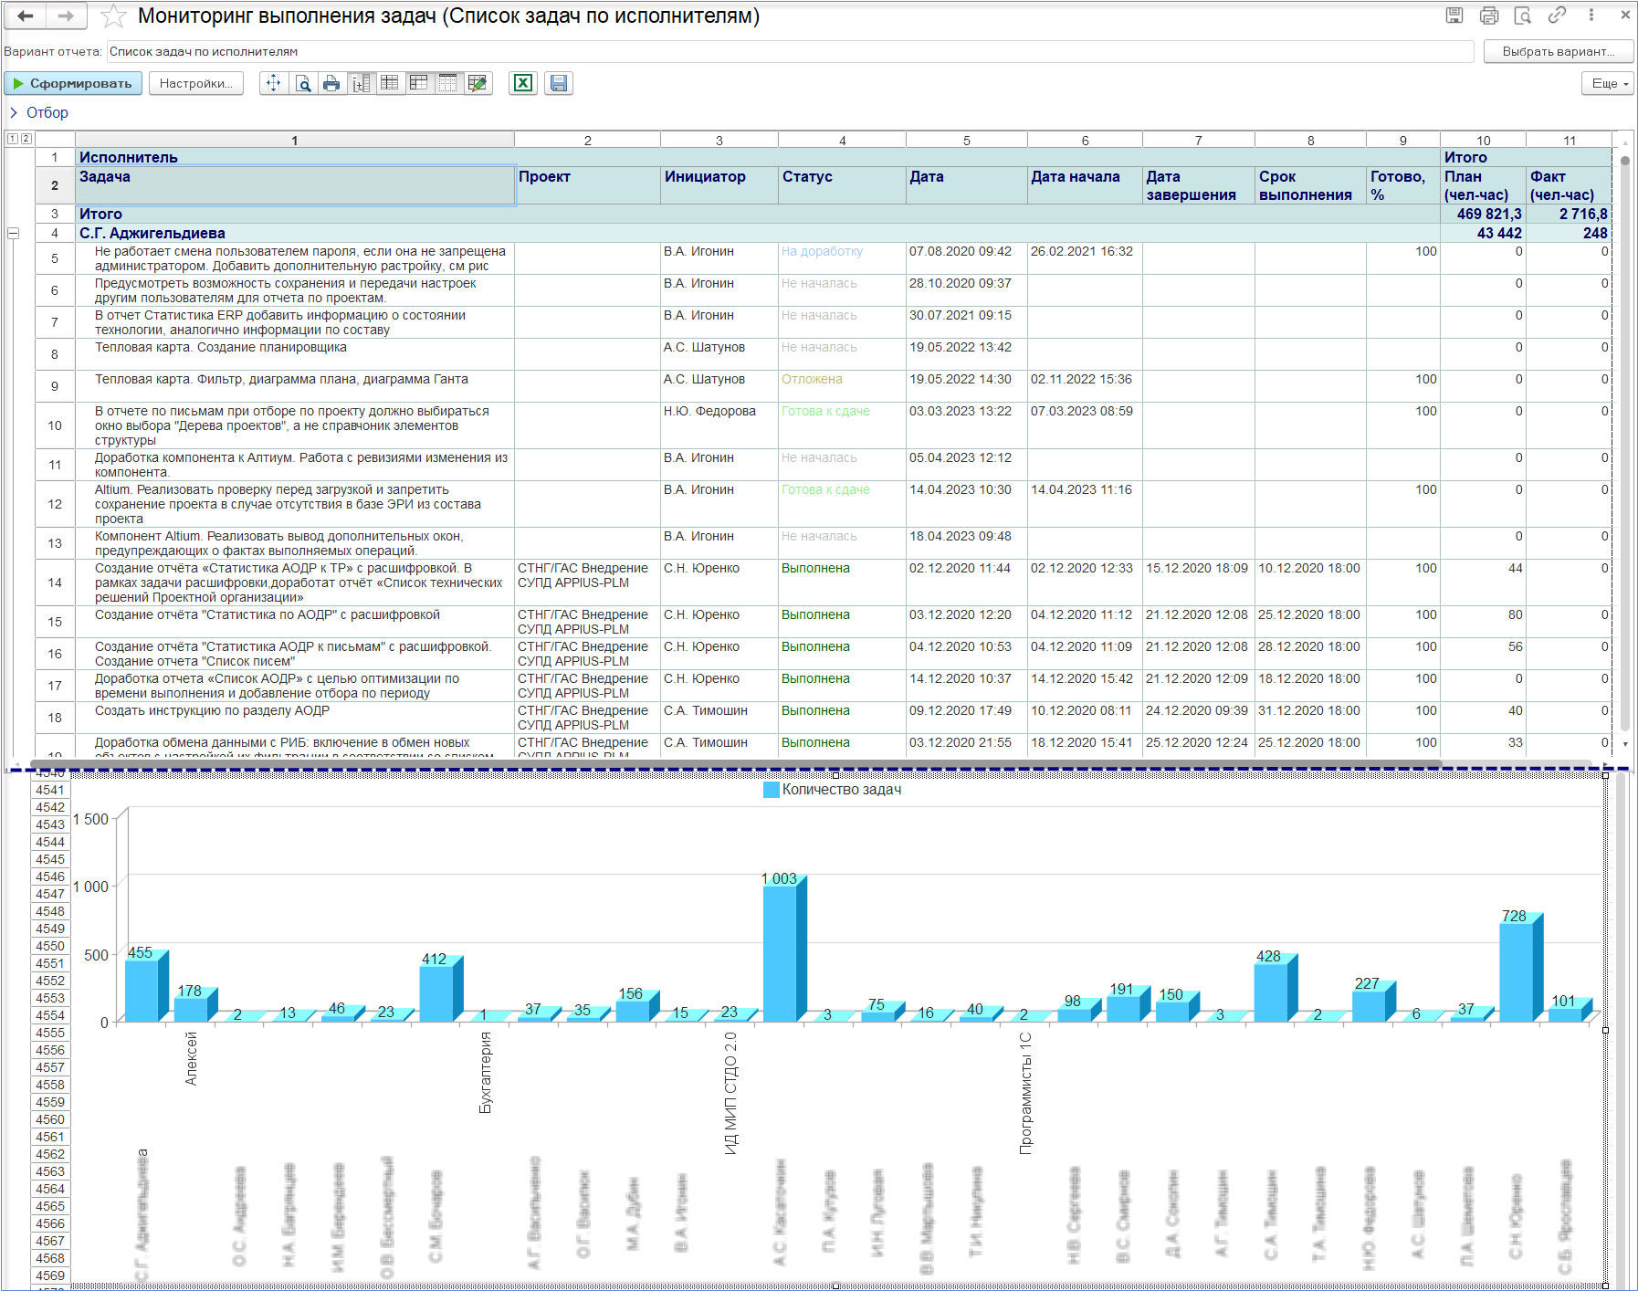The width and height of the screenshot is (1638, 1291).
Task: Click the four-arrow move icon in toolbar
Action: click(274, 83)
